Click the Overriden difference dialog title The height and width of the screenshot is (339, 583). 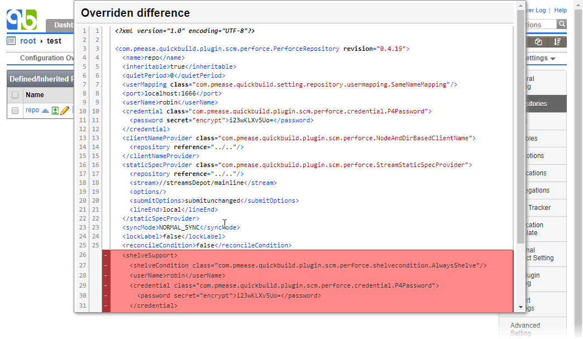click(135, 13)
